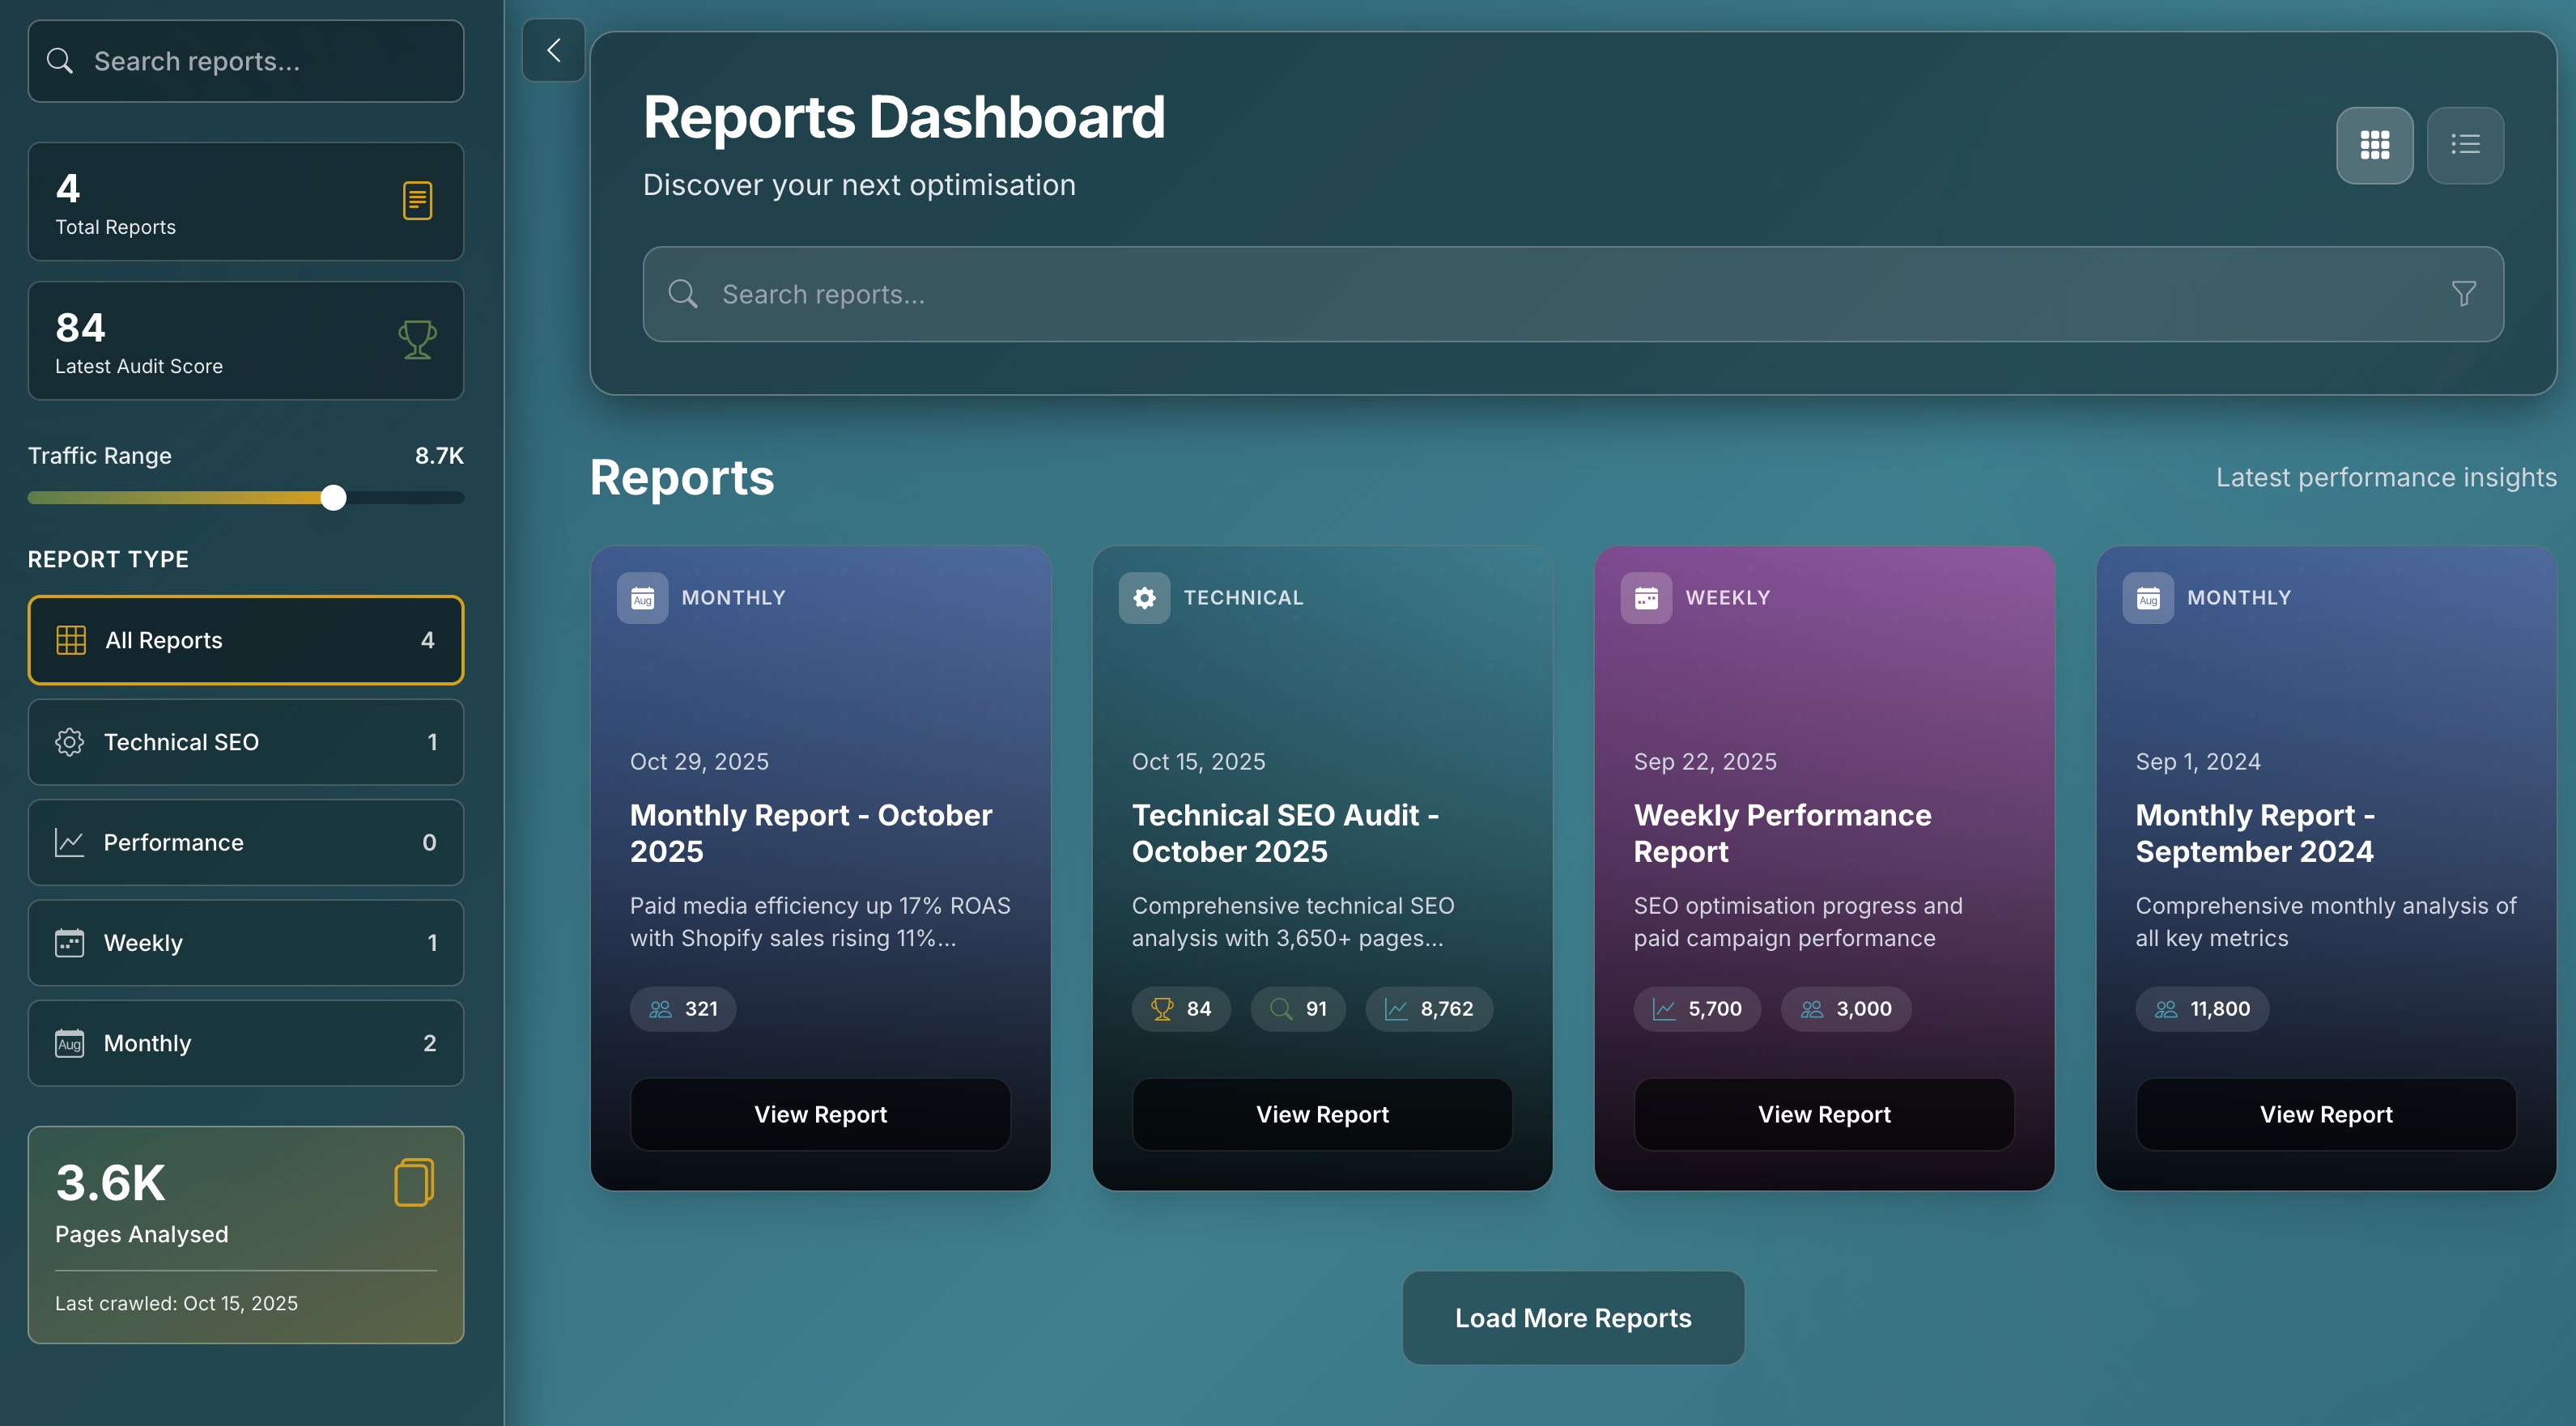The height and width of the screenshot is (1426, 2576).
Task: Click the Latest Audit Score trophy icon
Action: click(417, 340)
